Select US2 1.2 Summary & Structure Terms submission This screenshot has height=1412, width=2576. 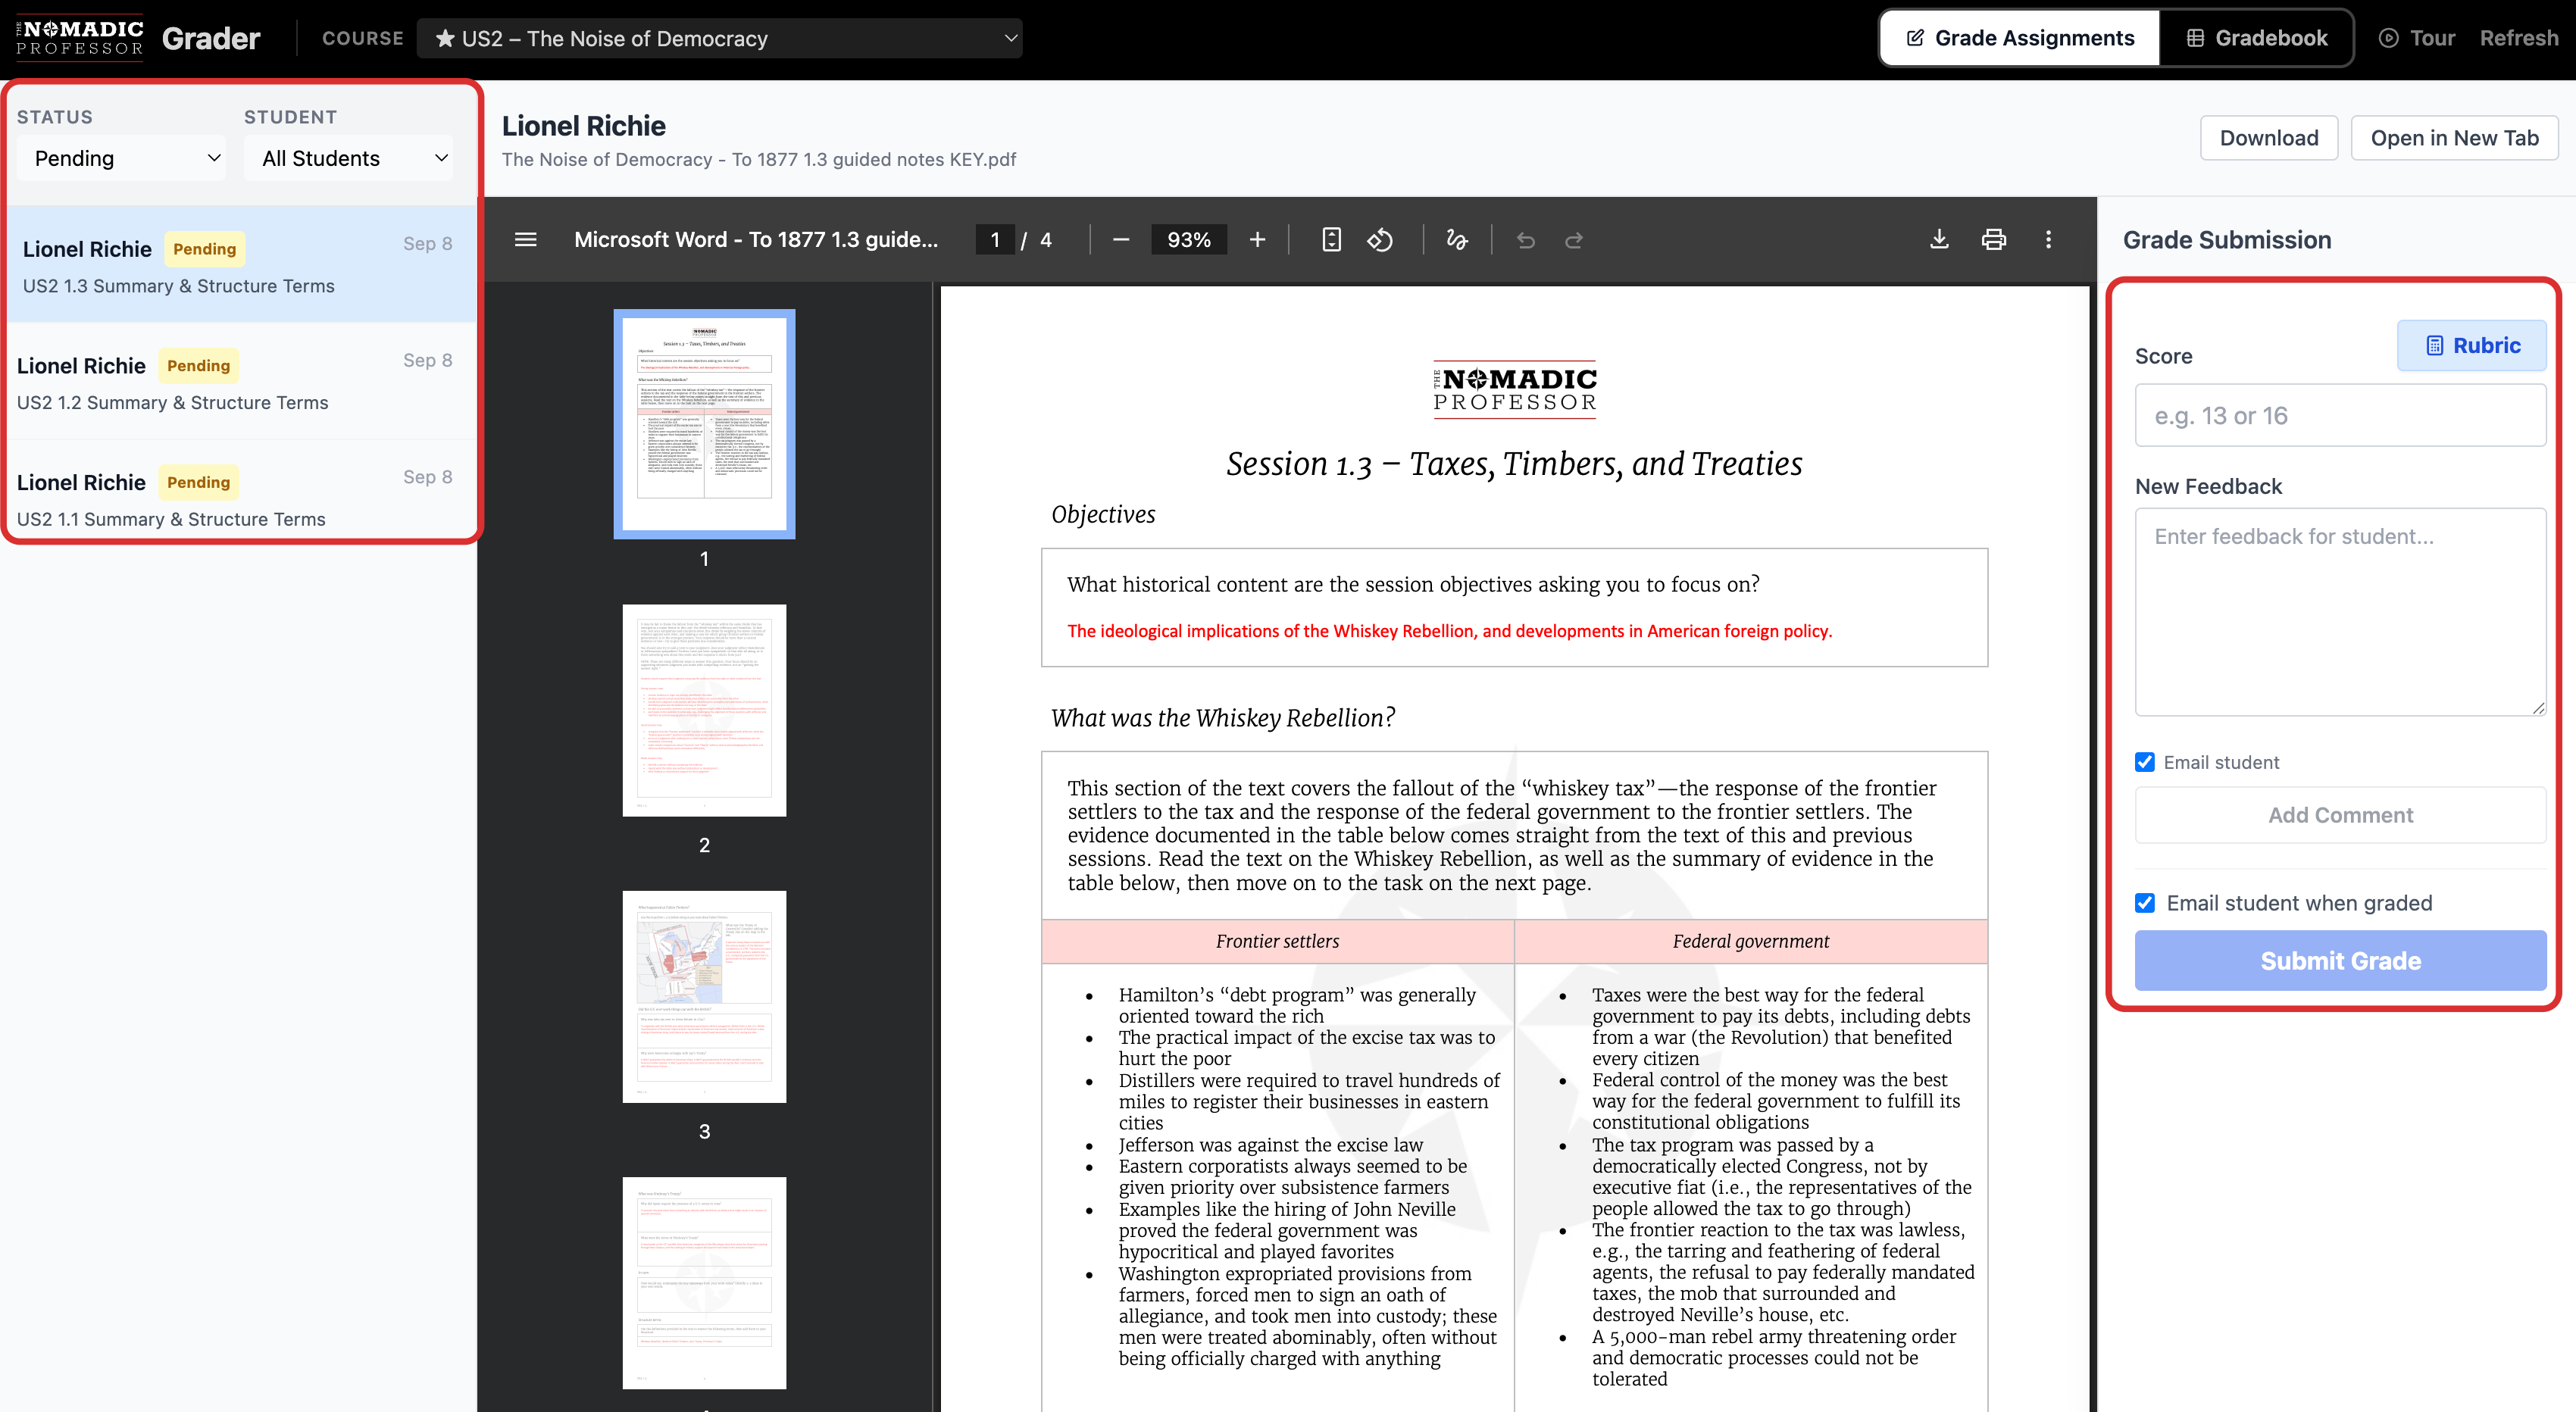(240, 382)
